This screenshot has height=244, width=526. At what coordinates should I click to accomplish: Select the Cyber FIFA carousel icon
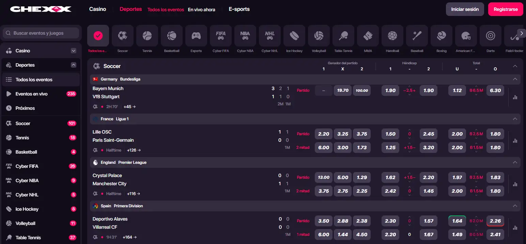click(221, 36)
